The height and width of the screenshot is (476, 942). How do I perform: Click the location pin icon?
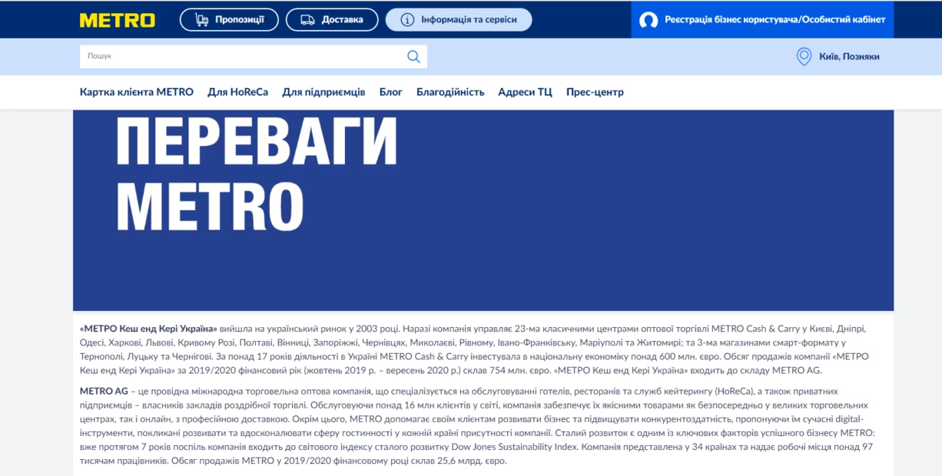click(804, 57)
